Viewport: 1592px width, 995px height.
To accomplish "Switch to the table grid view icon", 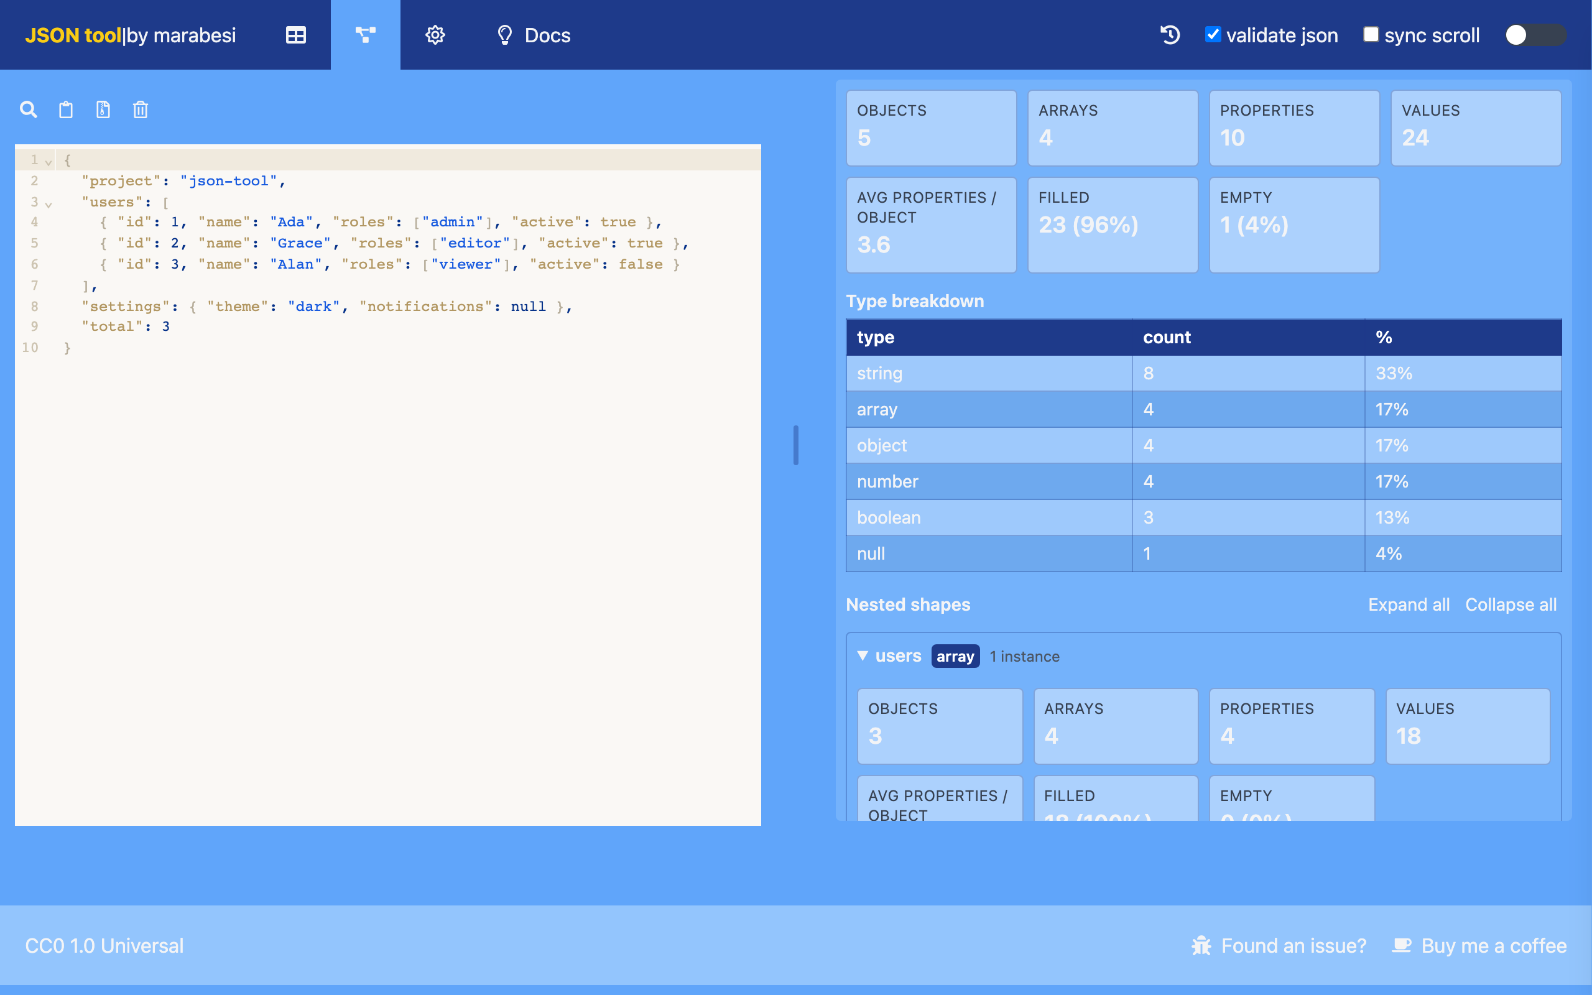I will (x=296, y=35).
